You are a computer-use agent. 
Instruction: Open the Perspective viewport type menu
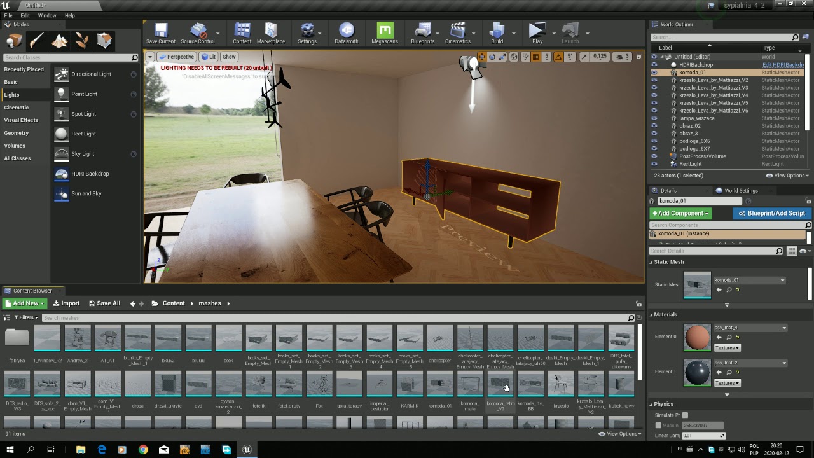point(176,57)
